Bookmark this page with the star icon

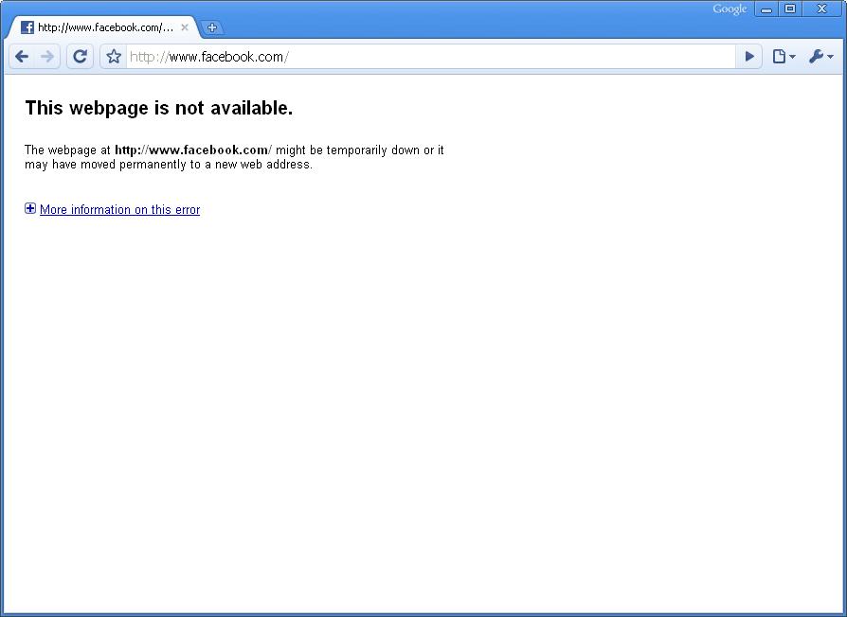[114, 57]
